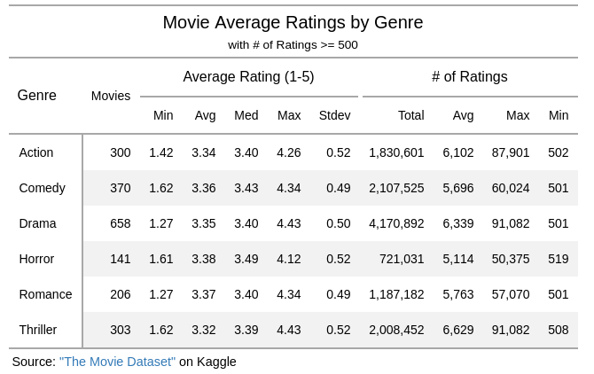Click the Stdev column header
This screenshot has width=594, height=374.
[334, 115]
